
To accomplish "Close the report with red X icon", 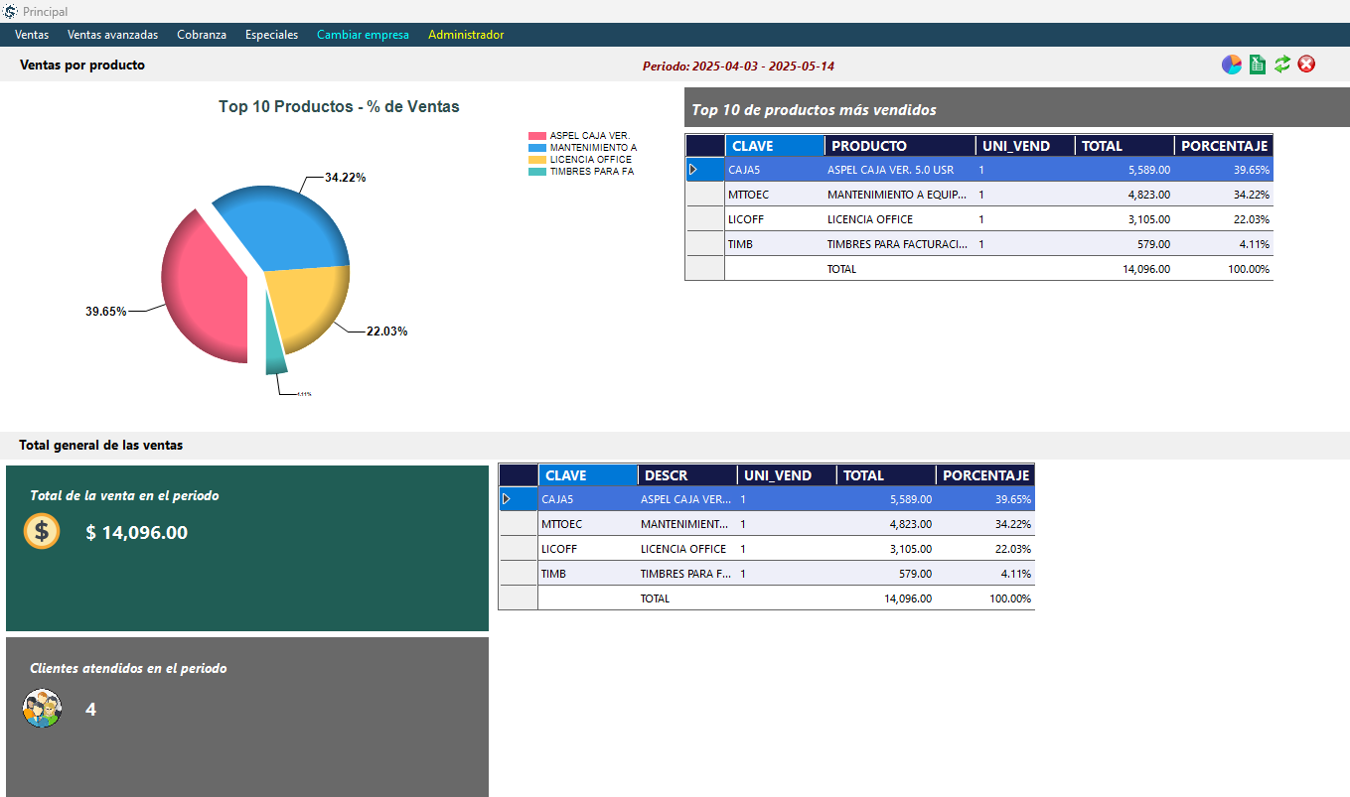I will point(1307,65).
